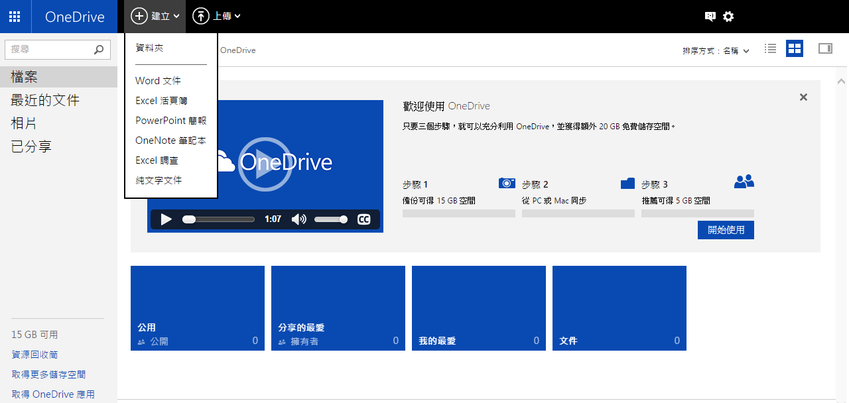Create a new OneNote 筆記本
This screenshot has width=849, height=403.
click(x=171, y=141)
